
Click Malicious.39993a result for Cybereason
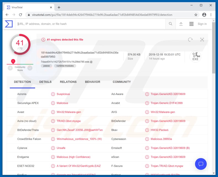pyautogui.click(x=161, y=139)
